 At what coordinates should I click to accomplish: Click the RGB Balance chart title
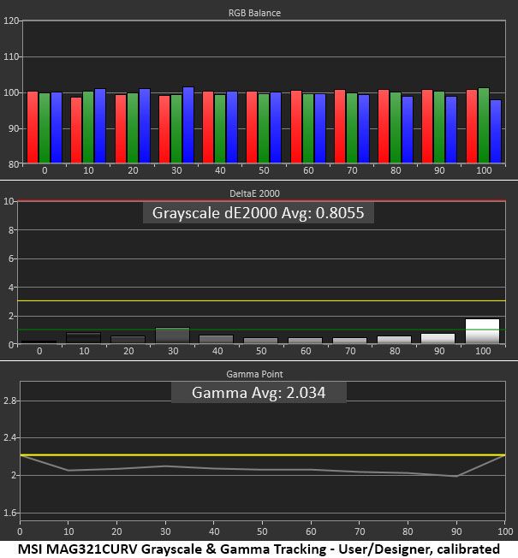(x=254, y=13)
